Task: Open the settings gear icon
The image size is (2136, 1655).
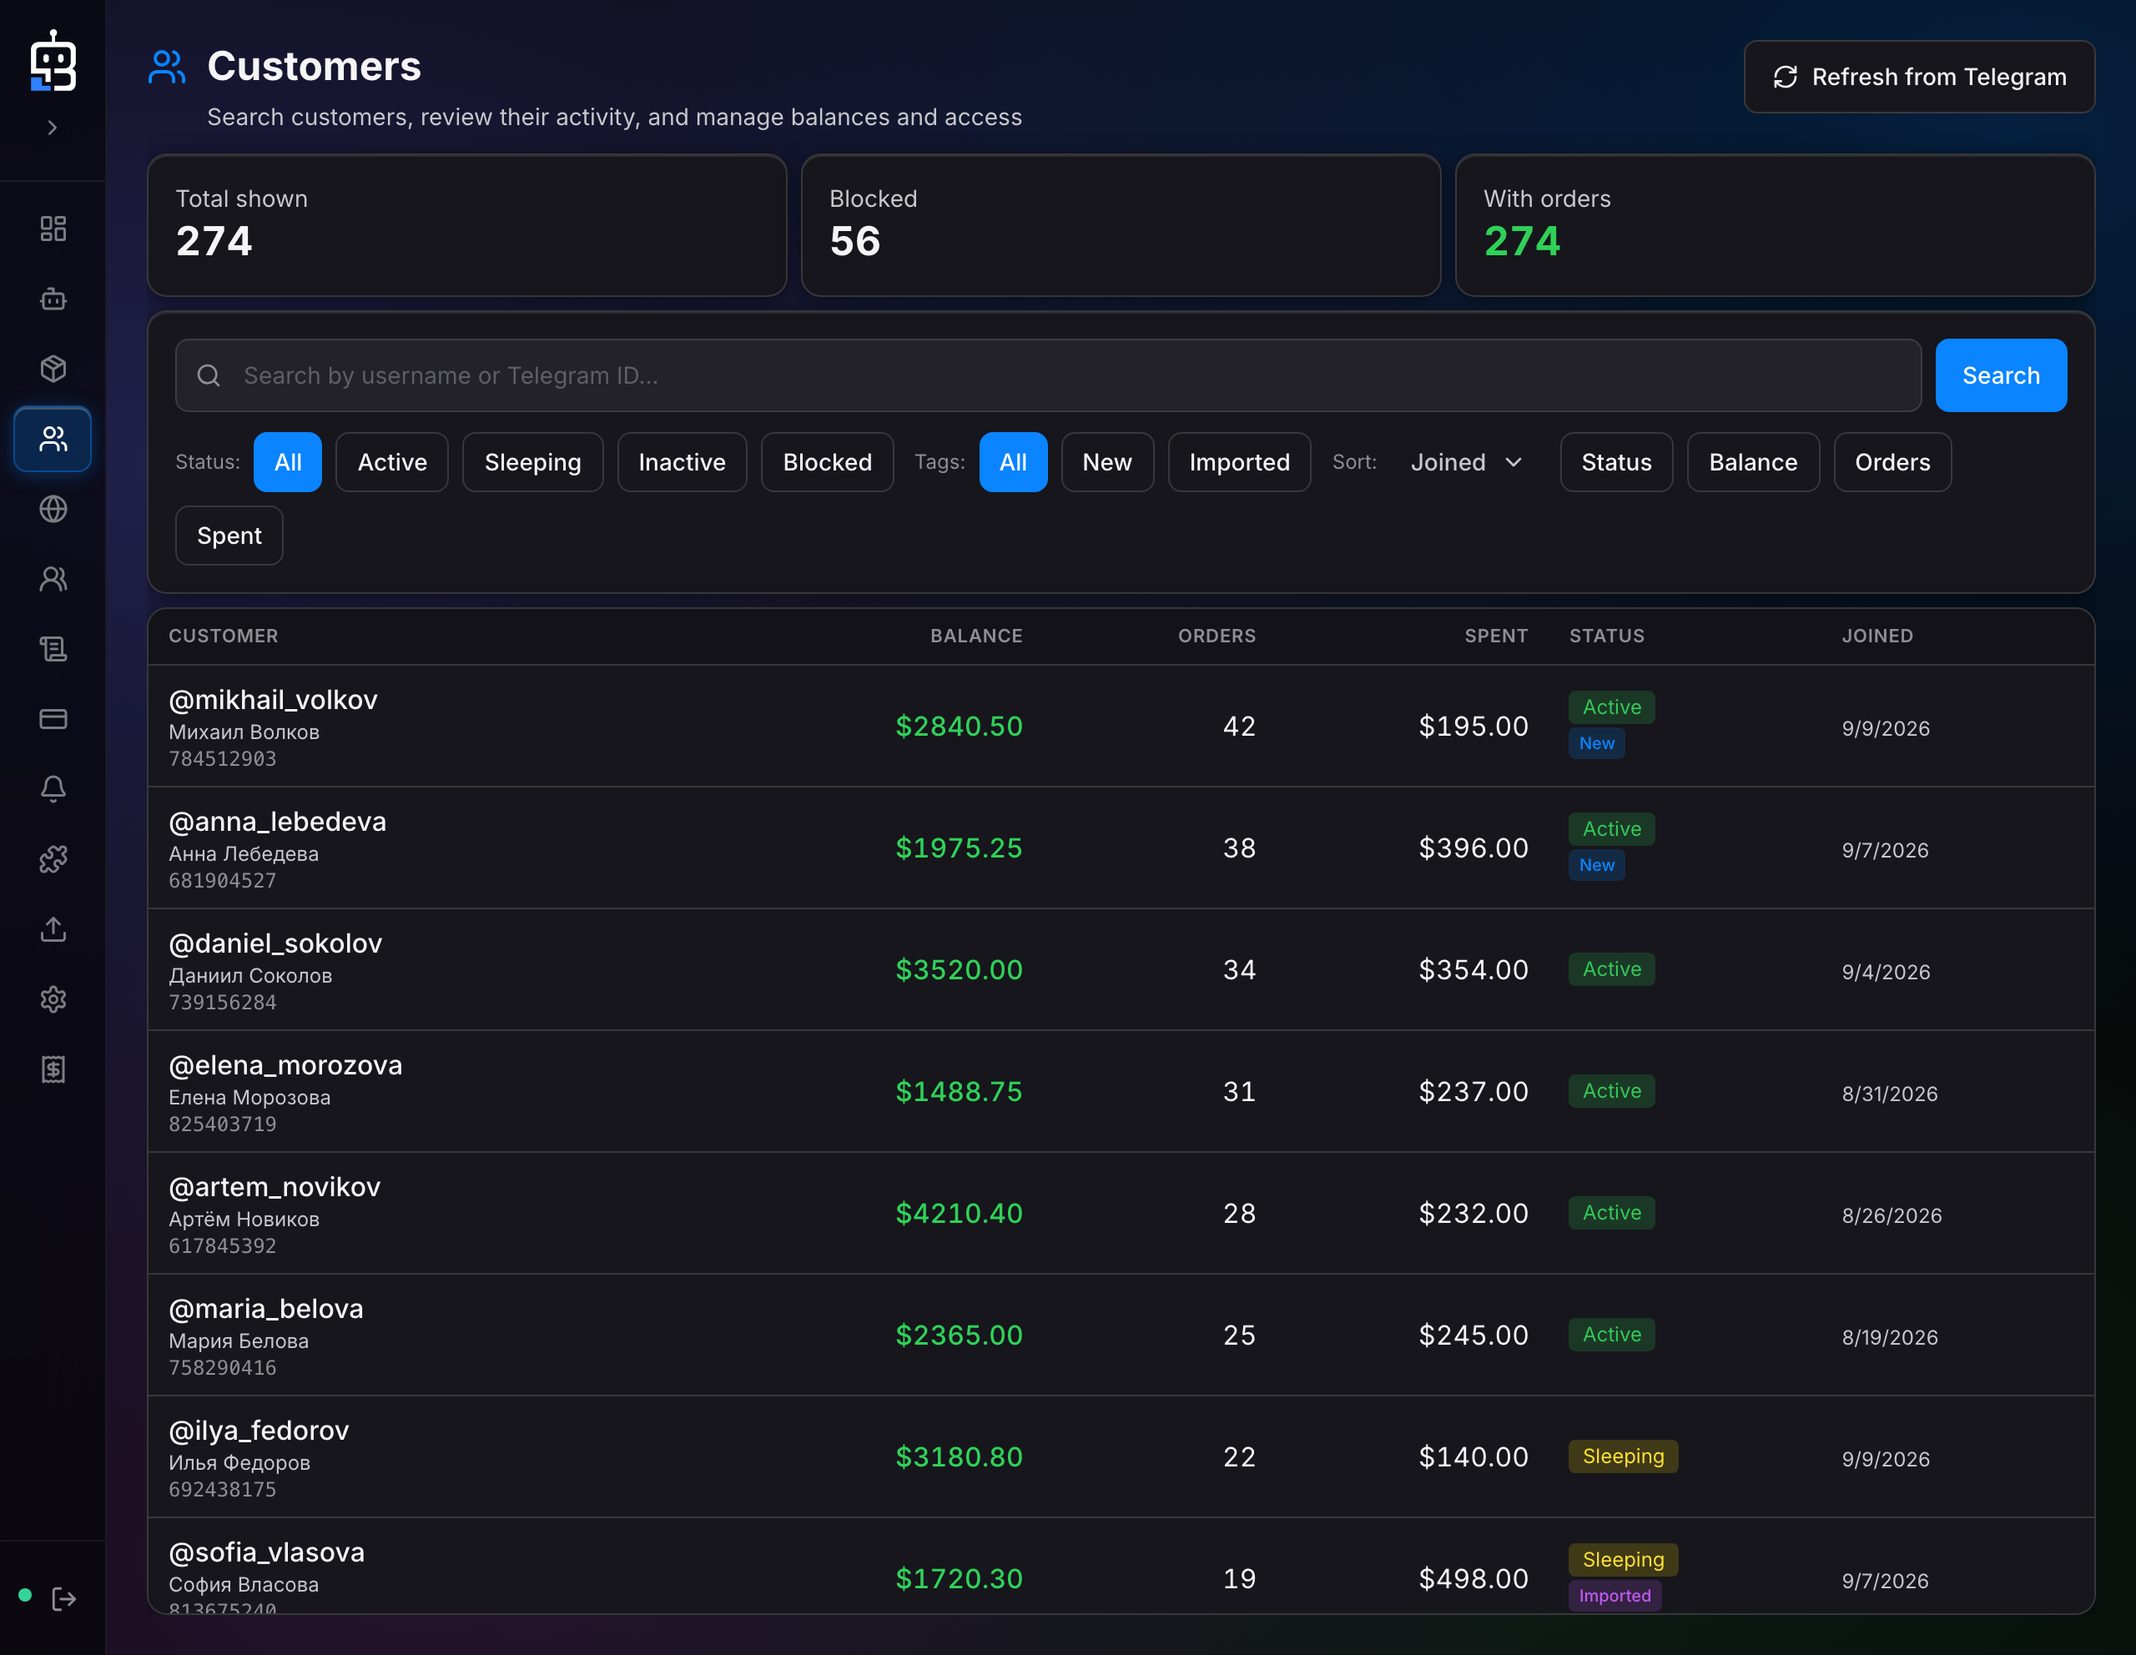Action: (x=53, y=999)
